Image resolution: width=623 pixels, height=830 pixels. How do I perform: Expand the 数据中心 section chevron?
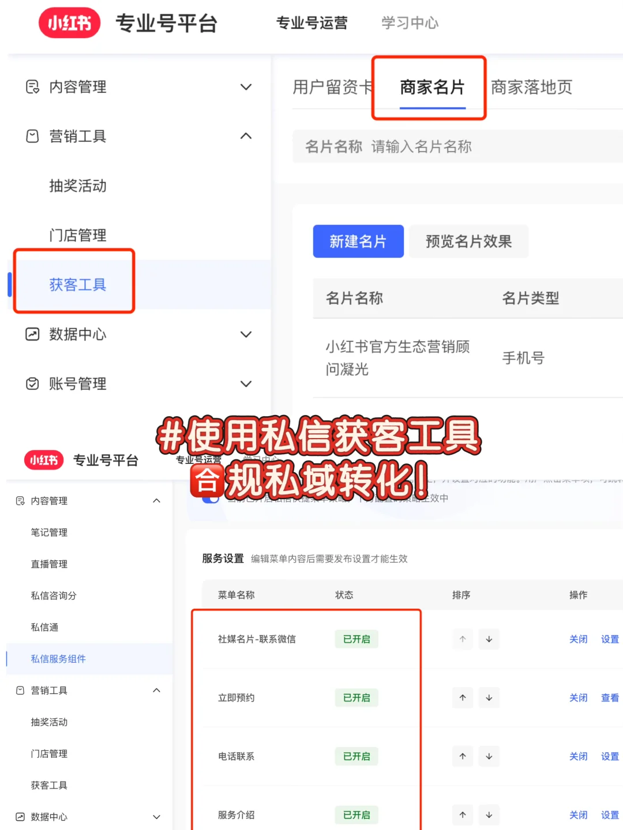coord(246,334)
